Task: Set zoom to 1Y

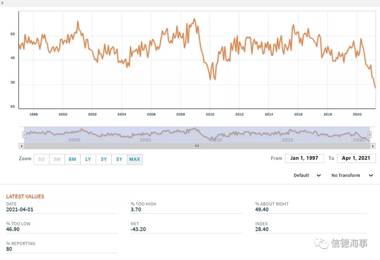Action: [88, 159]
